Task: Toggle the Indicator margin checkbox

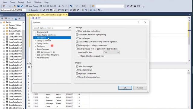Action: click(77, 70)
